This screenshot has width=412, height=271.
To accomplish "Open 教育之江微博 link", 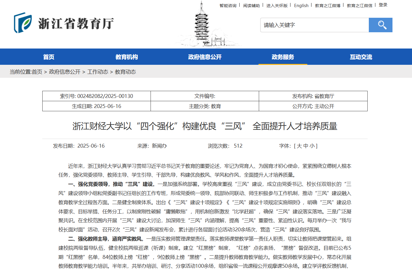I will [x=328, y=6].
